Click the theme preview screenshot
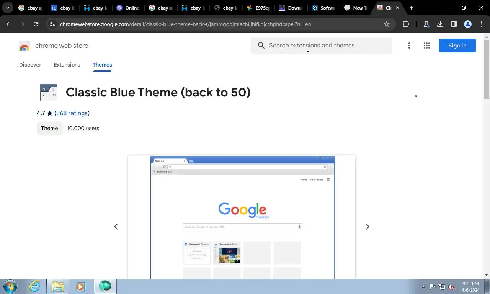The width and height of the screenshot is (490, 294). click(242, 217)
